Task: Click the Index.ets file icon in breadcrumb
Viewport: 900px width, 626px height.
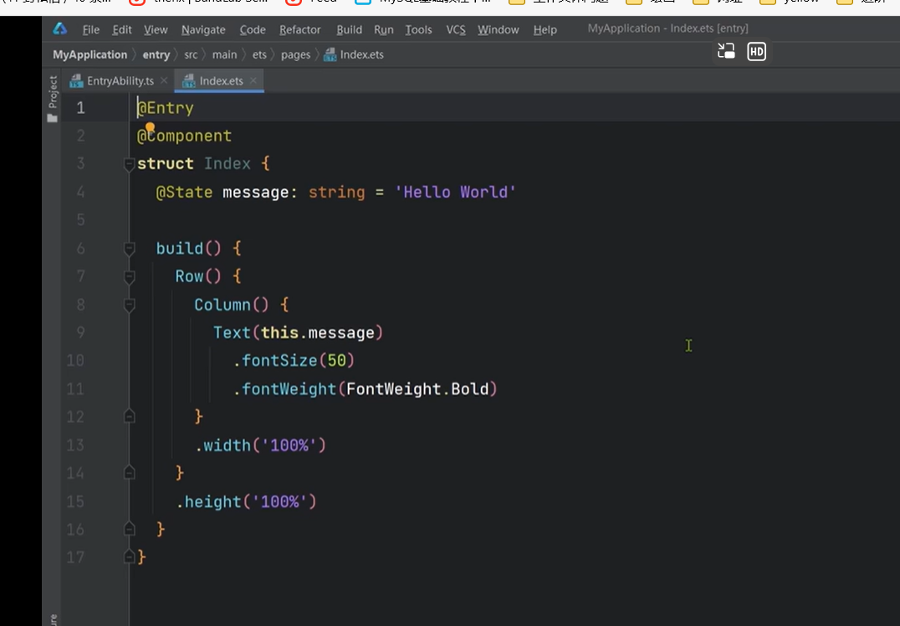Action: click(x=330, y=54)
